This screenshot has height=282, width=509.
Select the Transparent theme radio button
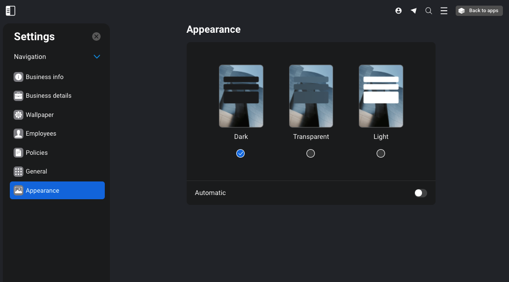click(x=311, y=153)
